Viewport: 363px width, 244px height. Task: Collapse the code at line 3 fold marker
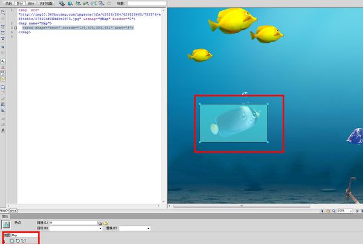(x=16, y=28)
